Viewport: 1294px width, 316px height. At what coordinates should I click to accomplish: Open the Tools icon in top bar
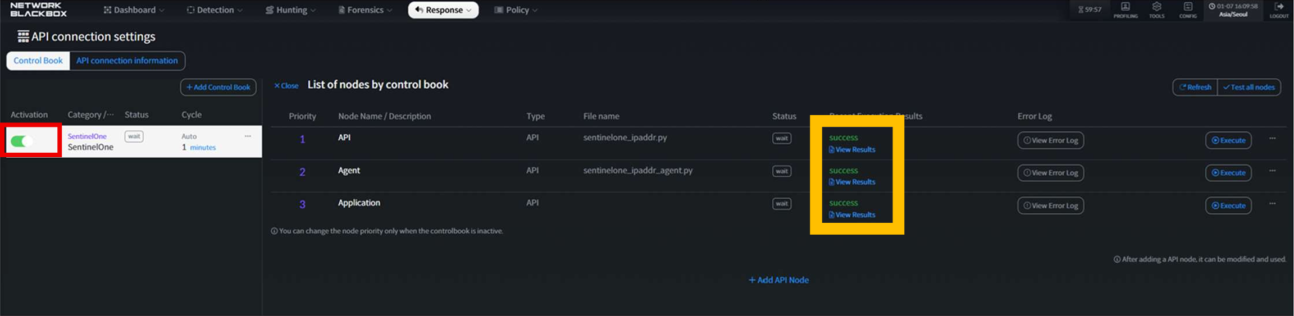[1156, 10]
